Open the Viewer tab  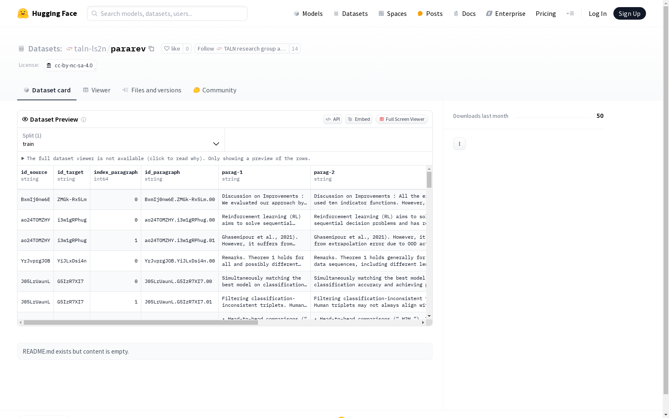tap(97, 90)
